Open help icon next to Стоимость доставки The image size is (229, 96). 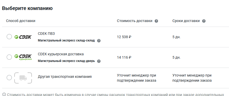(156, 21)
